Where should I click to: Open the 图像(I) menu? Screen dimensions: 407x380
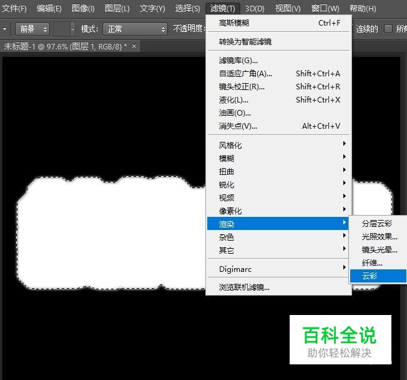click(x=83, y=9)
